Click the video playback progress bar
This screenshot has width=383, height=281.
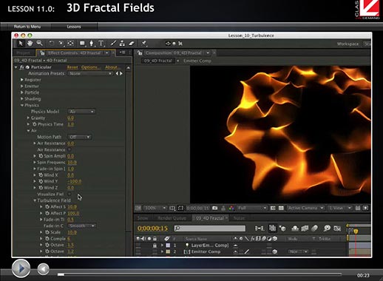click(200, 274)
